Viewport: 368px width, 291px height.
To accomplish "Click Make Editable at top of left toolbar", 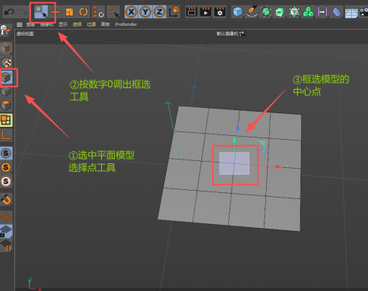I will pos(6,31).
